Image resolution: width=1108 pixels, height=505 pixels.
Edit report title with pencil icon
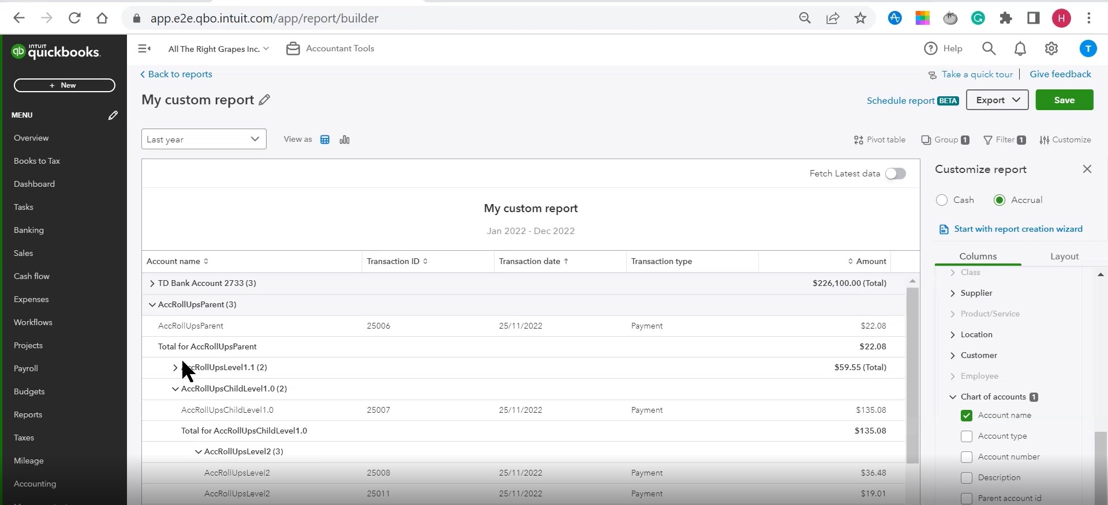pos(264,100)
